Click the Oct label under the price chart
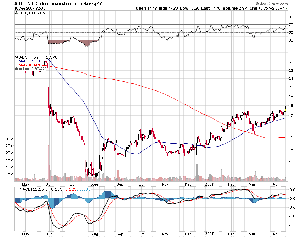 [142, 184]
